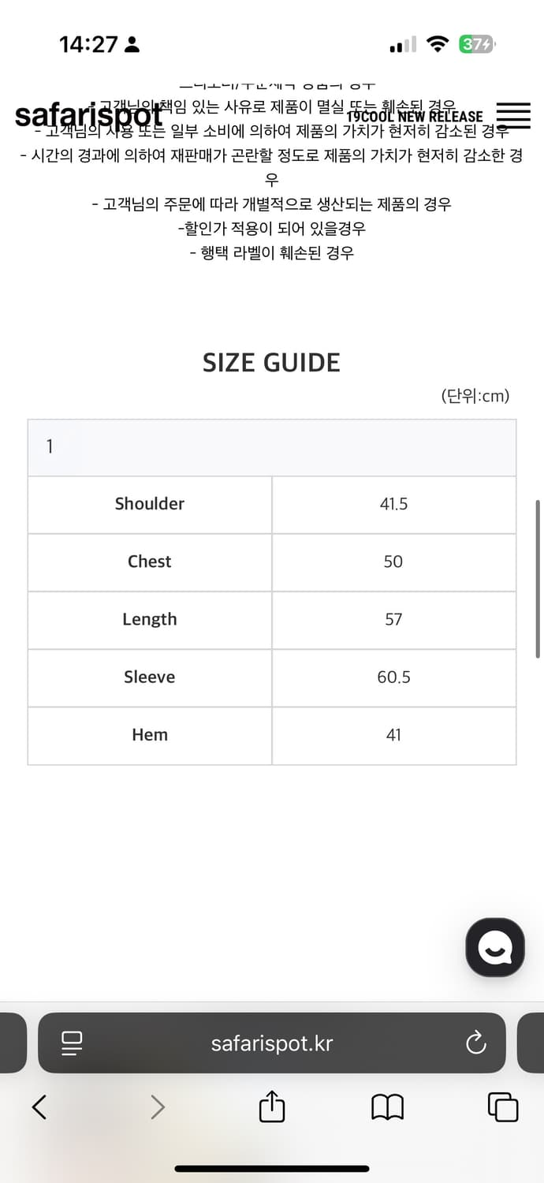
Task: Open the share sheet icon
Action: coord(271,1106)
